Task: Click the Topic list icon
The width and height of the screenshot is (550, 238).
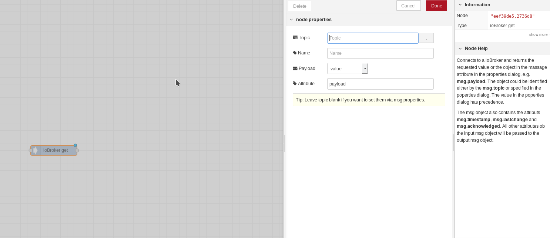Action: pos(295,37)
